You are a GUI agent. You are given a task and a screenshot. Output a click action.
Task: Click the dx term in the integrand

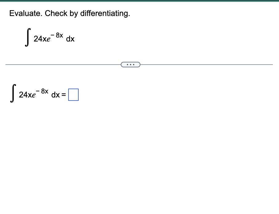71,39
